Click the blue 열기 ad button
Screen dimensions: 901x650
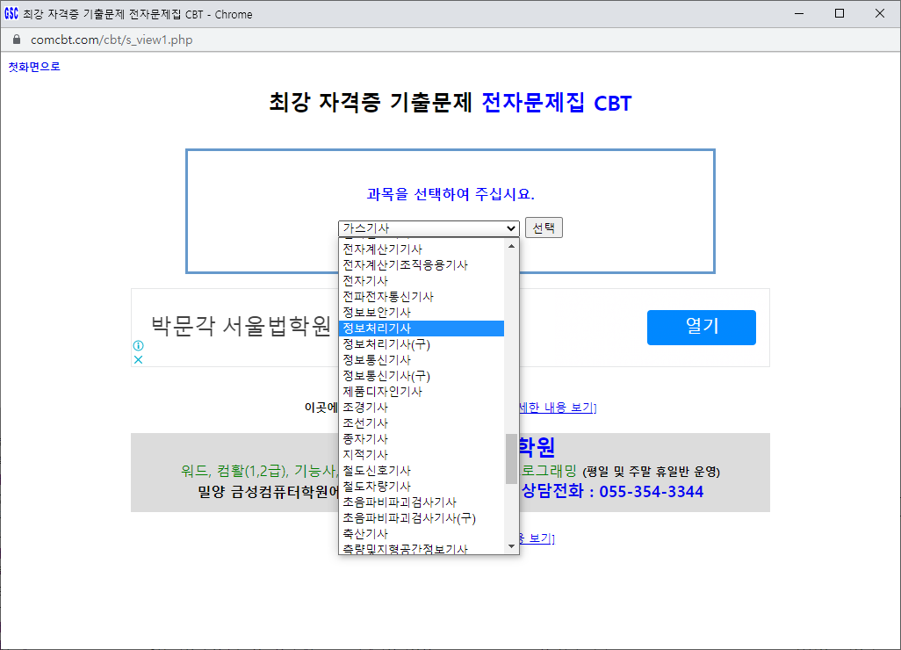[701, 327]
